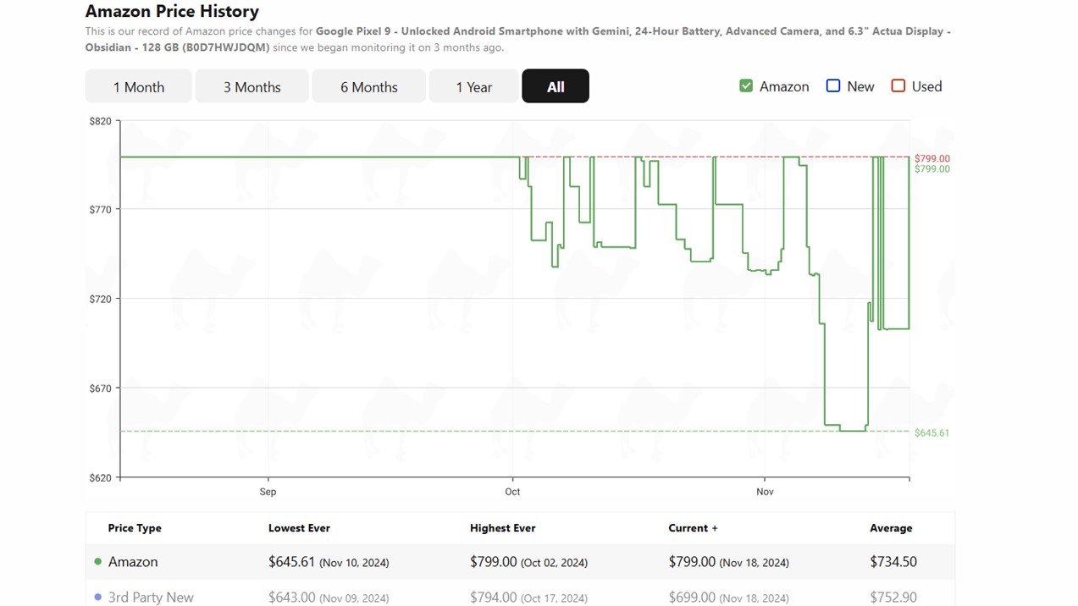
Task: Show 6 Months of price history
Action: [368, 86]
